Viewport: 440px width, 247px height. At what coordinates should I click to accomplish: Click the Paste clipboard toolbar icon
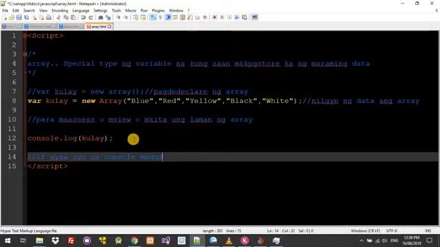tap(74, 17)
